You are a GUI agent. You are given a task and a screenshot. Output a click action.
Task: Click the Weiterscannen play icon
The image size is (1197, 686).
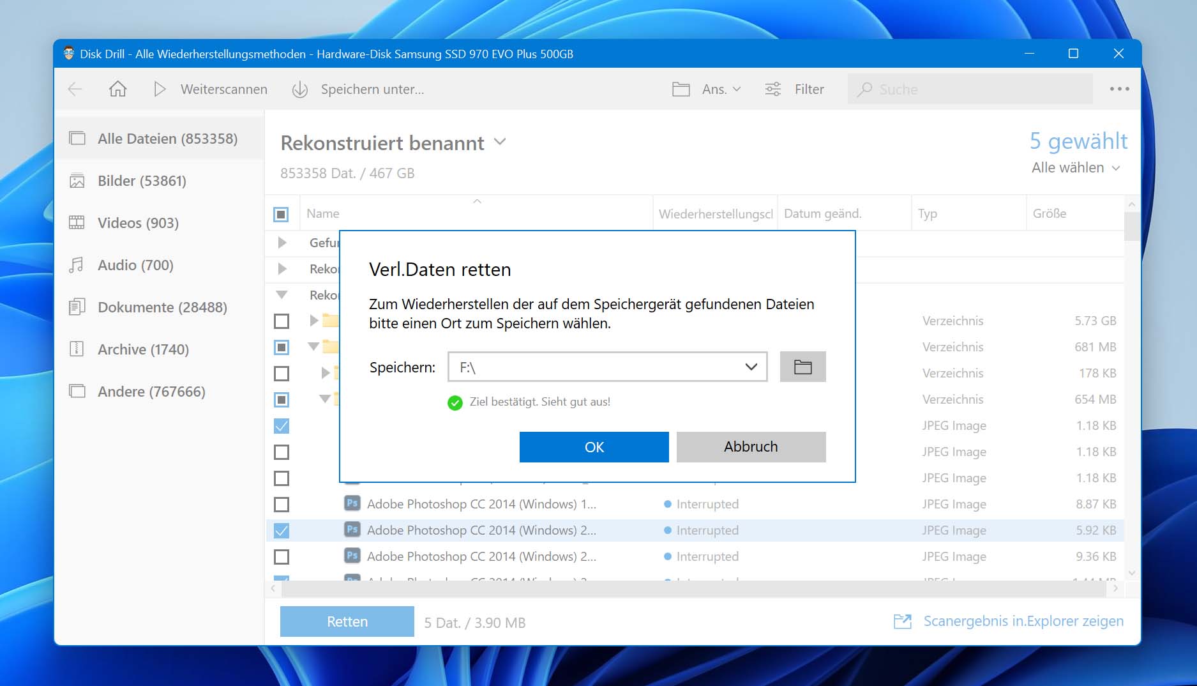tap(160, 89)
